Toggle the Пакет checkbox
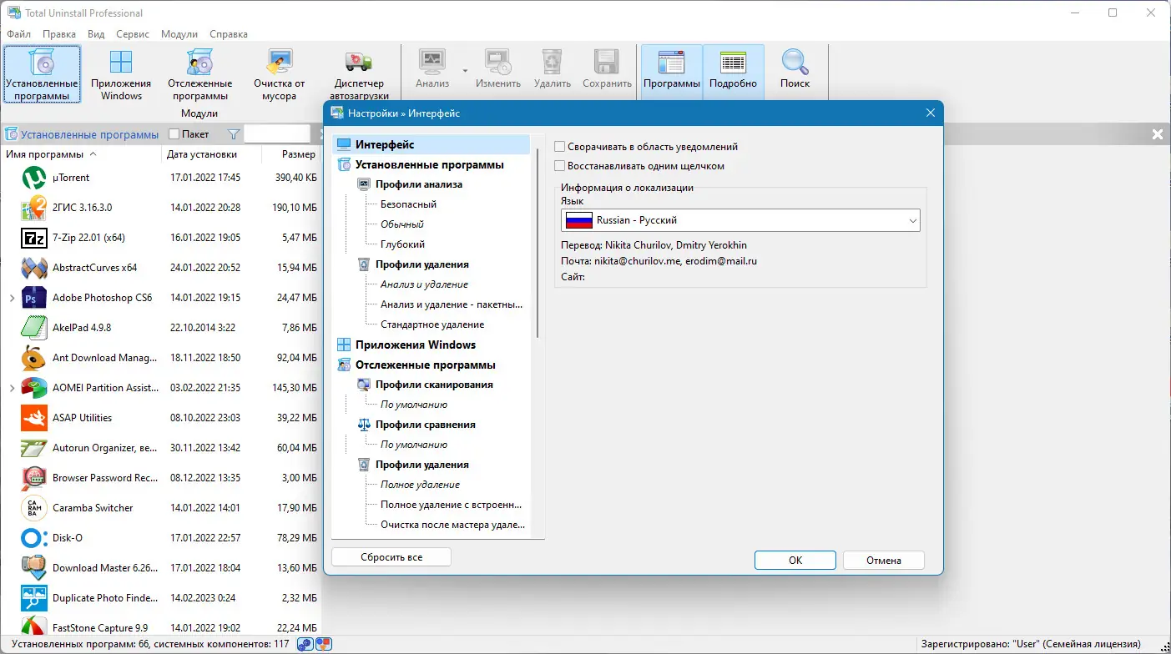 (174, 134)
